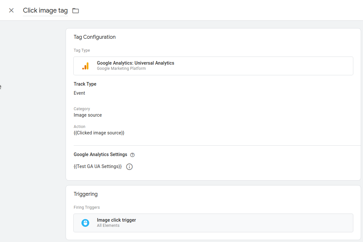Click 'Google Marketing Platform' subtitle text
363x242 pixels.
click(x=121, y=68)
